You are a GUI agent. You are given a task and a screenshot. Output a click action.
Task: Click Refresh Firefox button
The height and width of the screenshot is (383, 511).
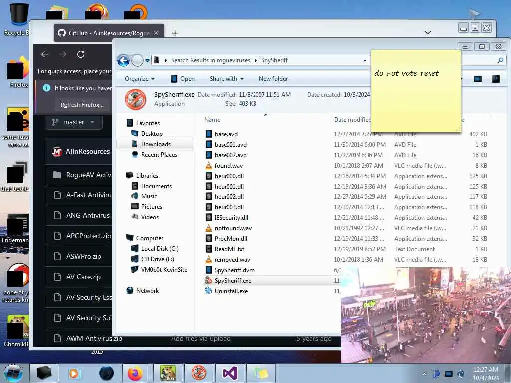pyautogui.click(x=82, y=105)
